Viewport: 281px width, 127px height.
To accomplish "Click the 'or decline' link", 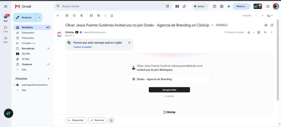I will click(x=169, y=96).
